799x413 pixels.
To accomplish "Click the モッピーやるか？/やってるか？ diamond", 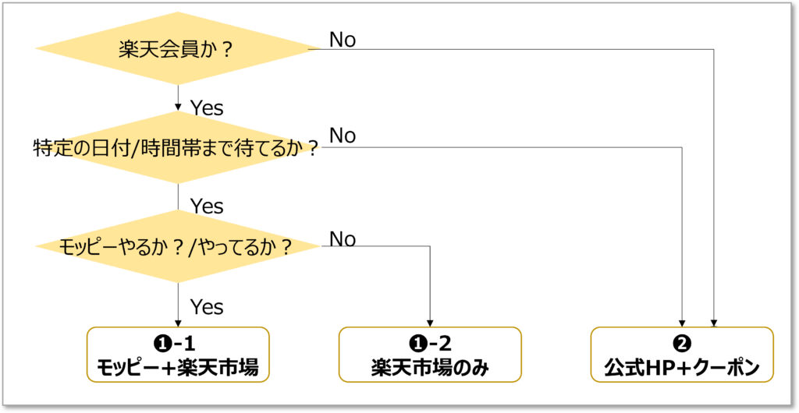I will point(179,247).
